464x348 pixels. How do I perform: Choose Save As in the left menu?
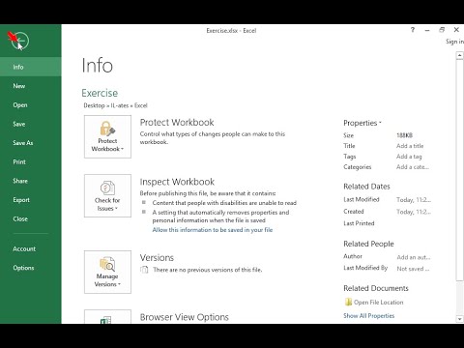tap(31, 143)
